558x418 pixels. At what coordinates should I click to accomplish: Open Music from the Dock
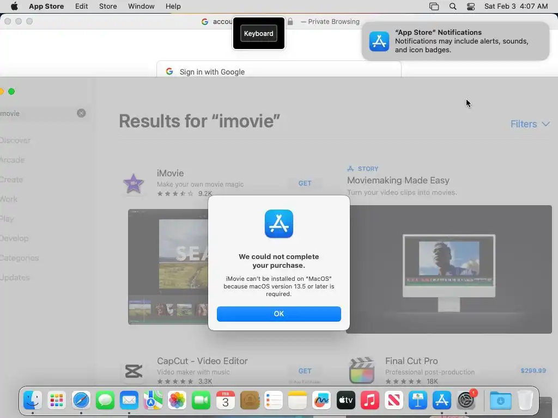[x=370, y=401]
